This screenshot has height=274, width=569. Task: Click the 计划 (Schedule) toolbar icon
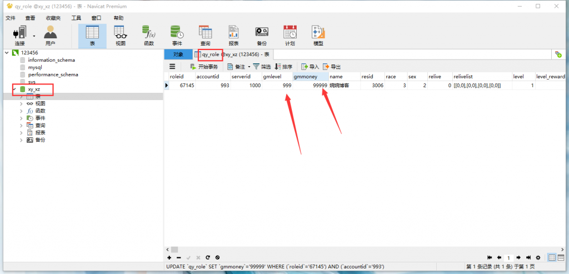coord(290,35)
